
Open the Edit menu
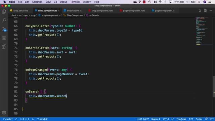[27, 2]
